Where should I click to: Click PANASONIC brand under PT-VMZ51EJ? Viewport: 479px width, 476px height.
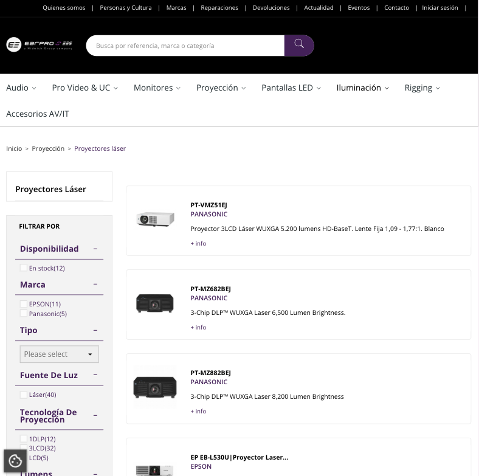click(x=209, y=214)
